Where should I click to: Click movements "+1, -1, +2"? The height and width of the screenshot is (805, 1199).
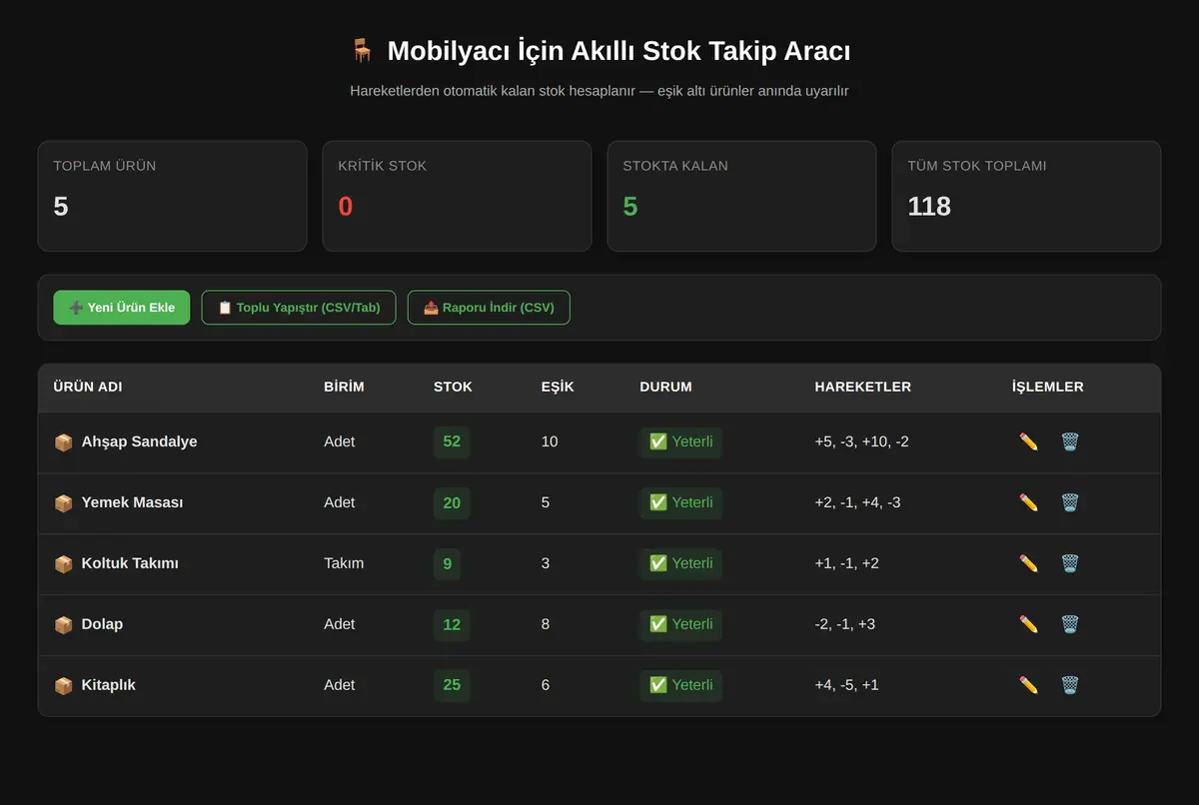pos(847,563)
